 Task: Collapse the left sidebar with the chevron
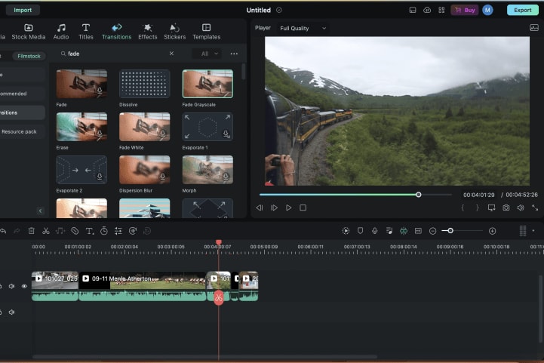[x=40, y=211]
